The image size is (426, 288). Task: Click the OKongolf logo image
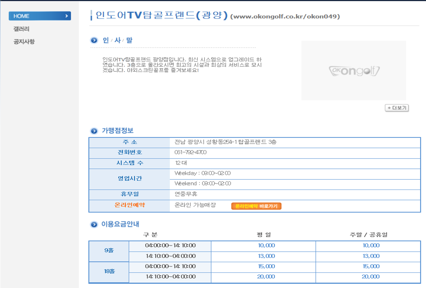click(353, 71)
